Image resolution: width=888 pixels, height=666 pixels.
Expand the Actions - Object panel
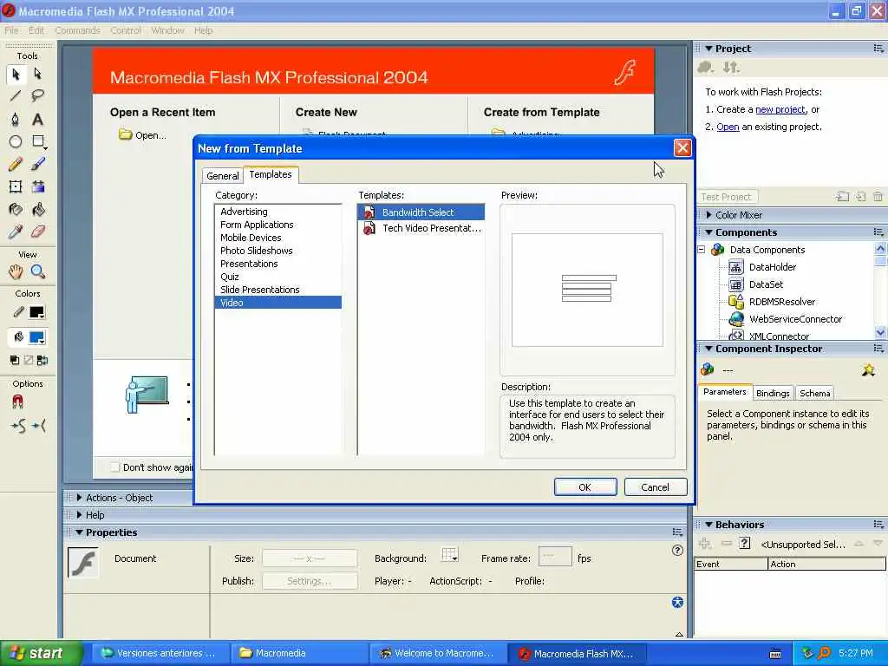click(79, 498)
